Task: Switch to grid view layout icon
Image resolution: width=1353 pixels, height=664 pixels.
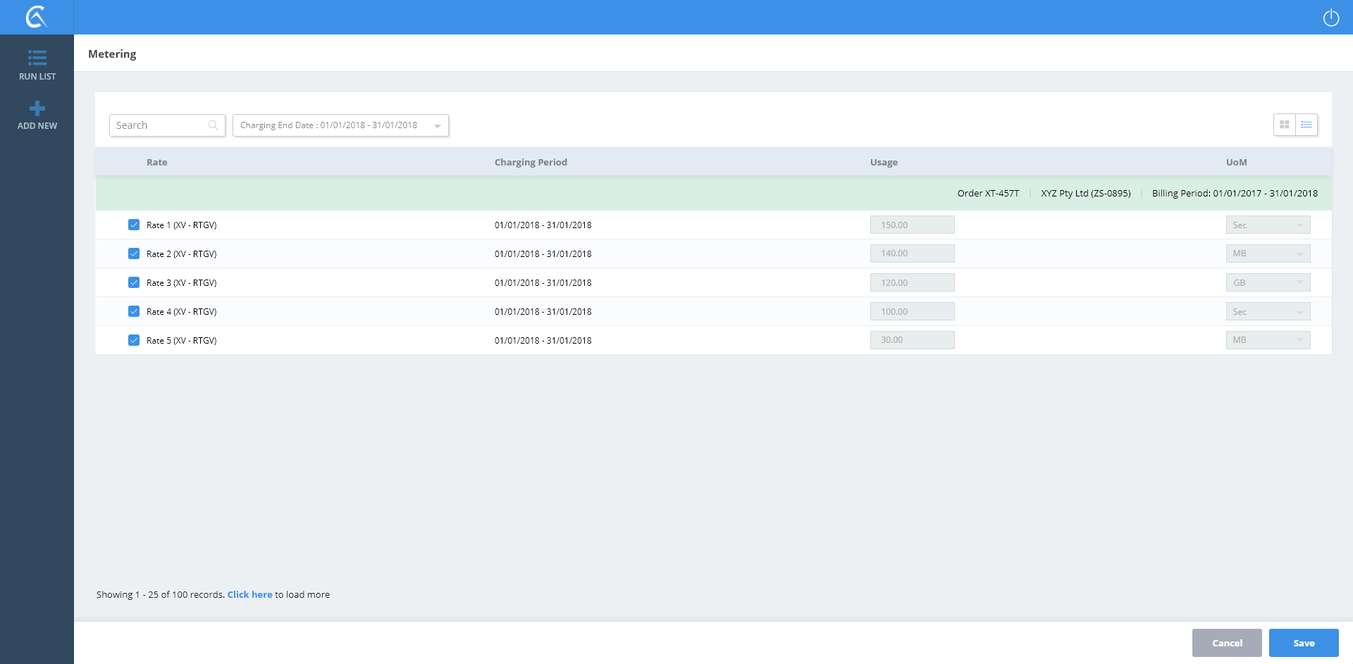Action: click(x=1284, y=125)
